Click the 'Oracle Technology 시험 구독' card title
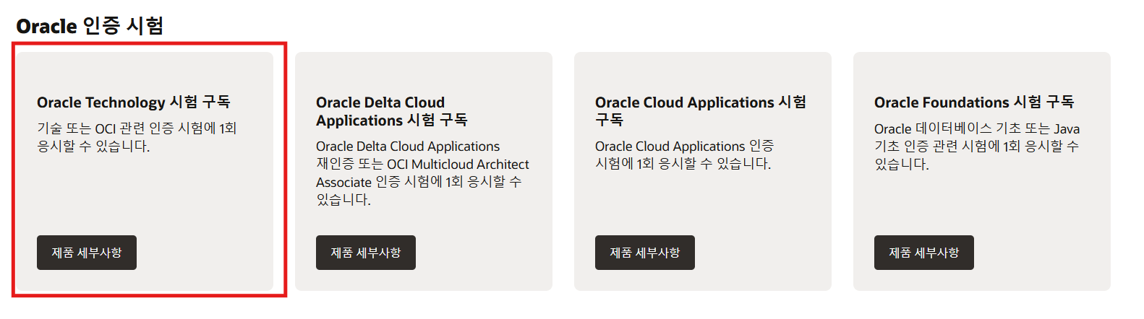This screenshot has width=1144, height=319. pos(134,102)
